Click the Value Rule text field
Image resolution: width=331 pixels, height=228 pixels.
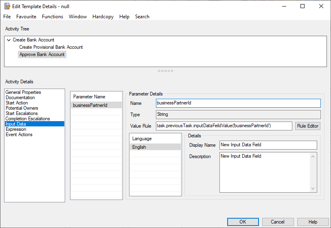[224, 126]
